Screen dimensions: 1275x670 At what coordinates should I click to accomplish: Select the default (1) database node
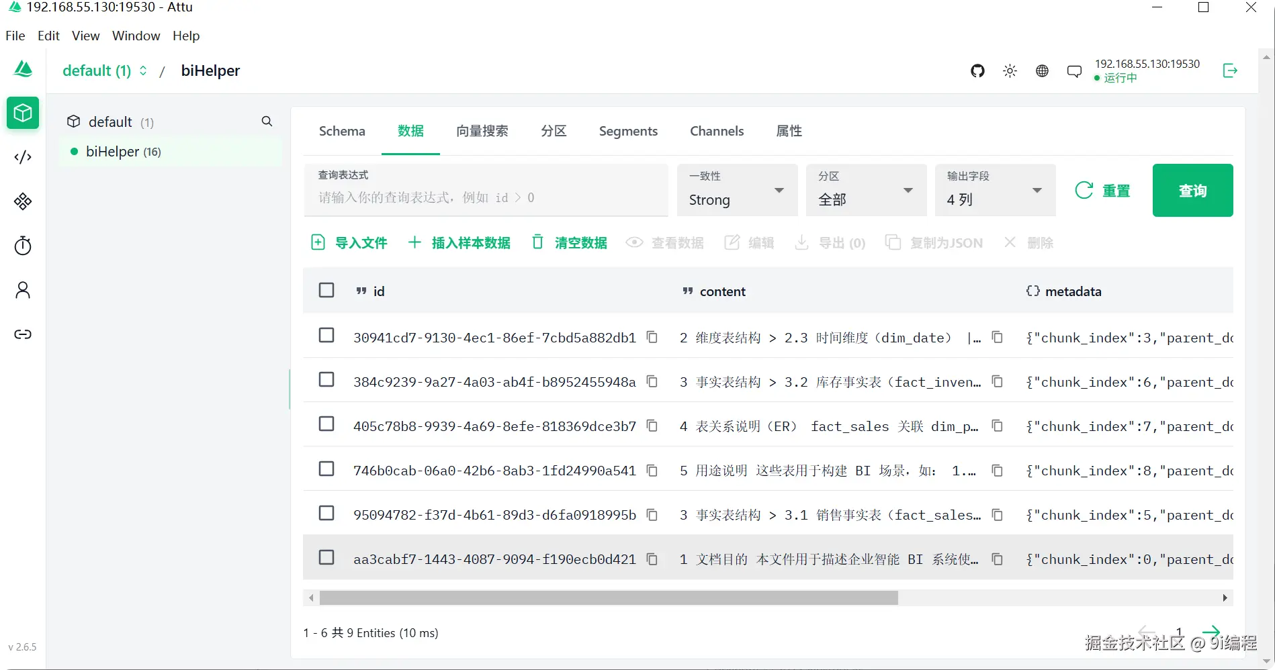coord(111,122)
